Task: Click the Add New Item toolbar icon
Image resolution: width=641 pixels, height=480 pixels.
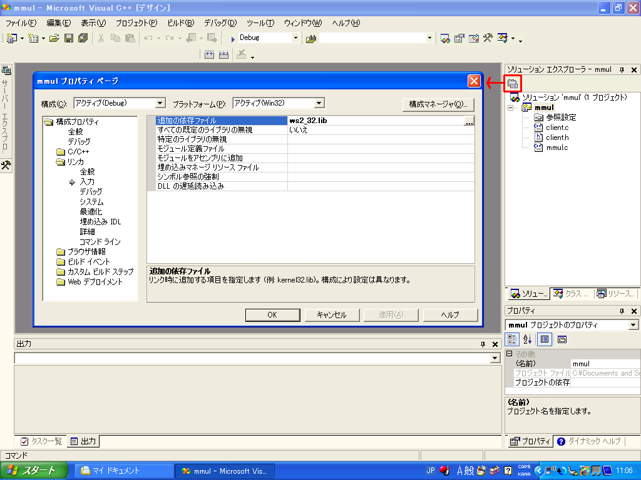Action: (33, 38)
